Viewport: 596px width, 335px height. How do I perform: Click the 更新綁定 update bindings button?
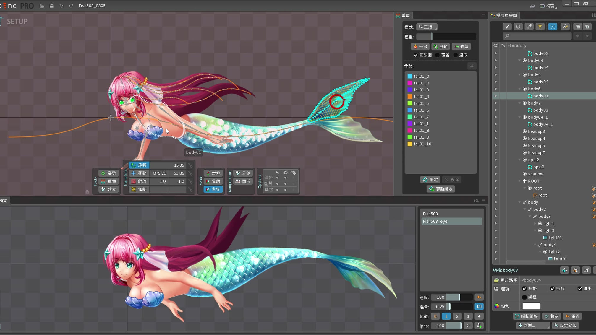pyautogui.click(x=441, y=189)
